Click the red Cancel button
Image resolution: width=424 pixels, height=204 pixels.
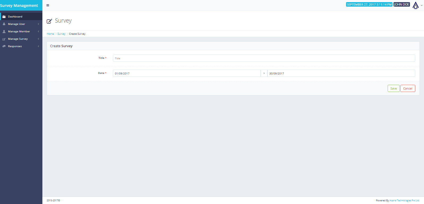tap(408, 88)
